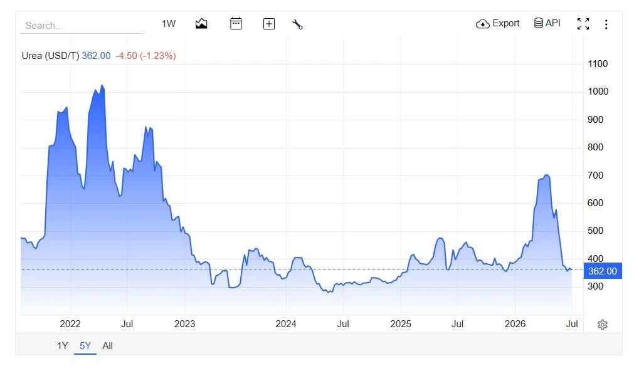Click the 362.00 current price tag on axis
634x371 pixels.
603,271
